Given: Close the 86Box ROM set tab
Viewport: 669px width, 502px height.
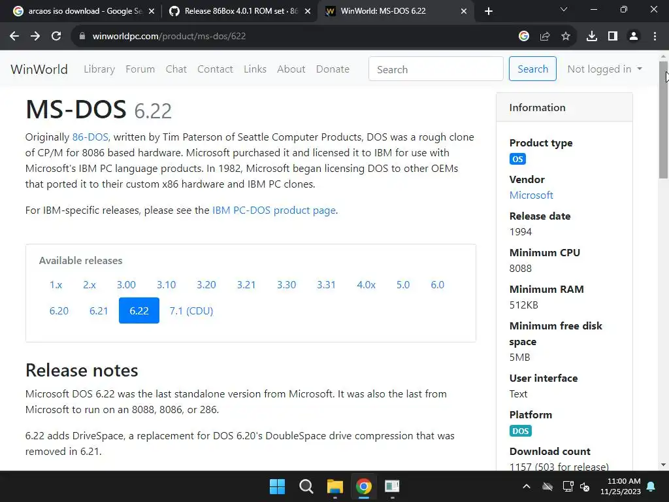Looking at the screenshot, I should [308, 12].
